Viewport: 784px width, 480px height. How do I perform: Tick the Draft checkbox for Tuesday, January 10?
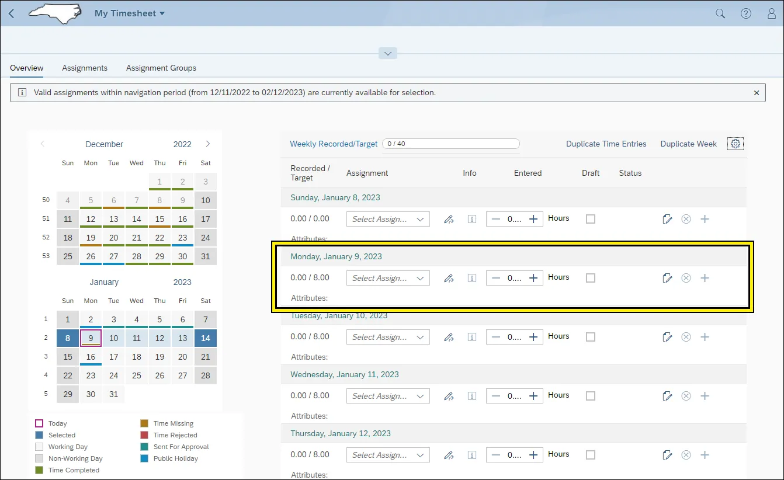(x=591, y=337)
